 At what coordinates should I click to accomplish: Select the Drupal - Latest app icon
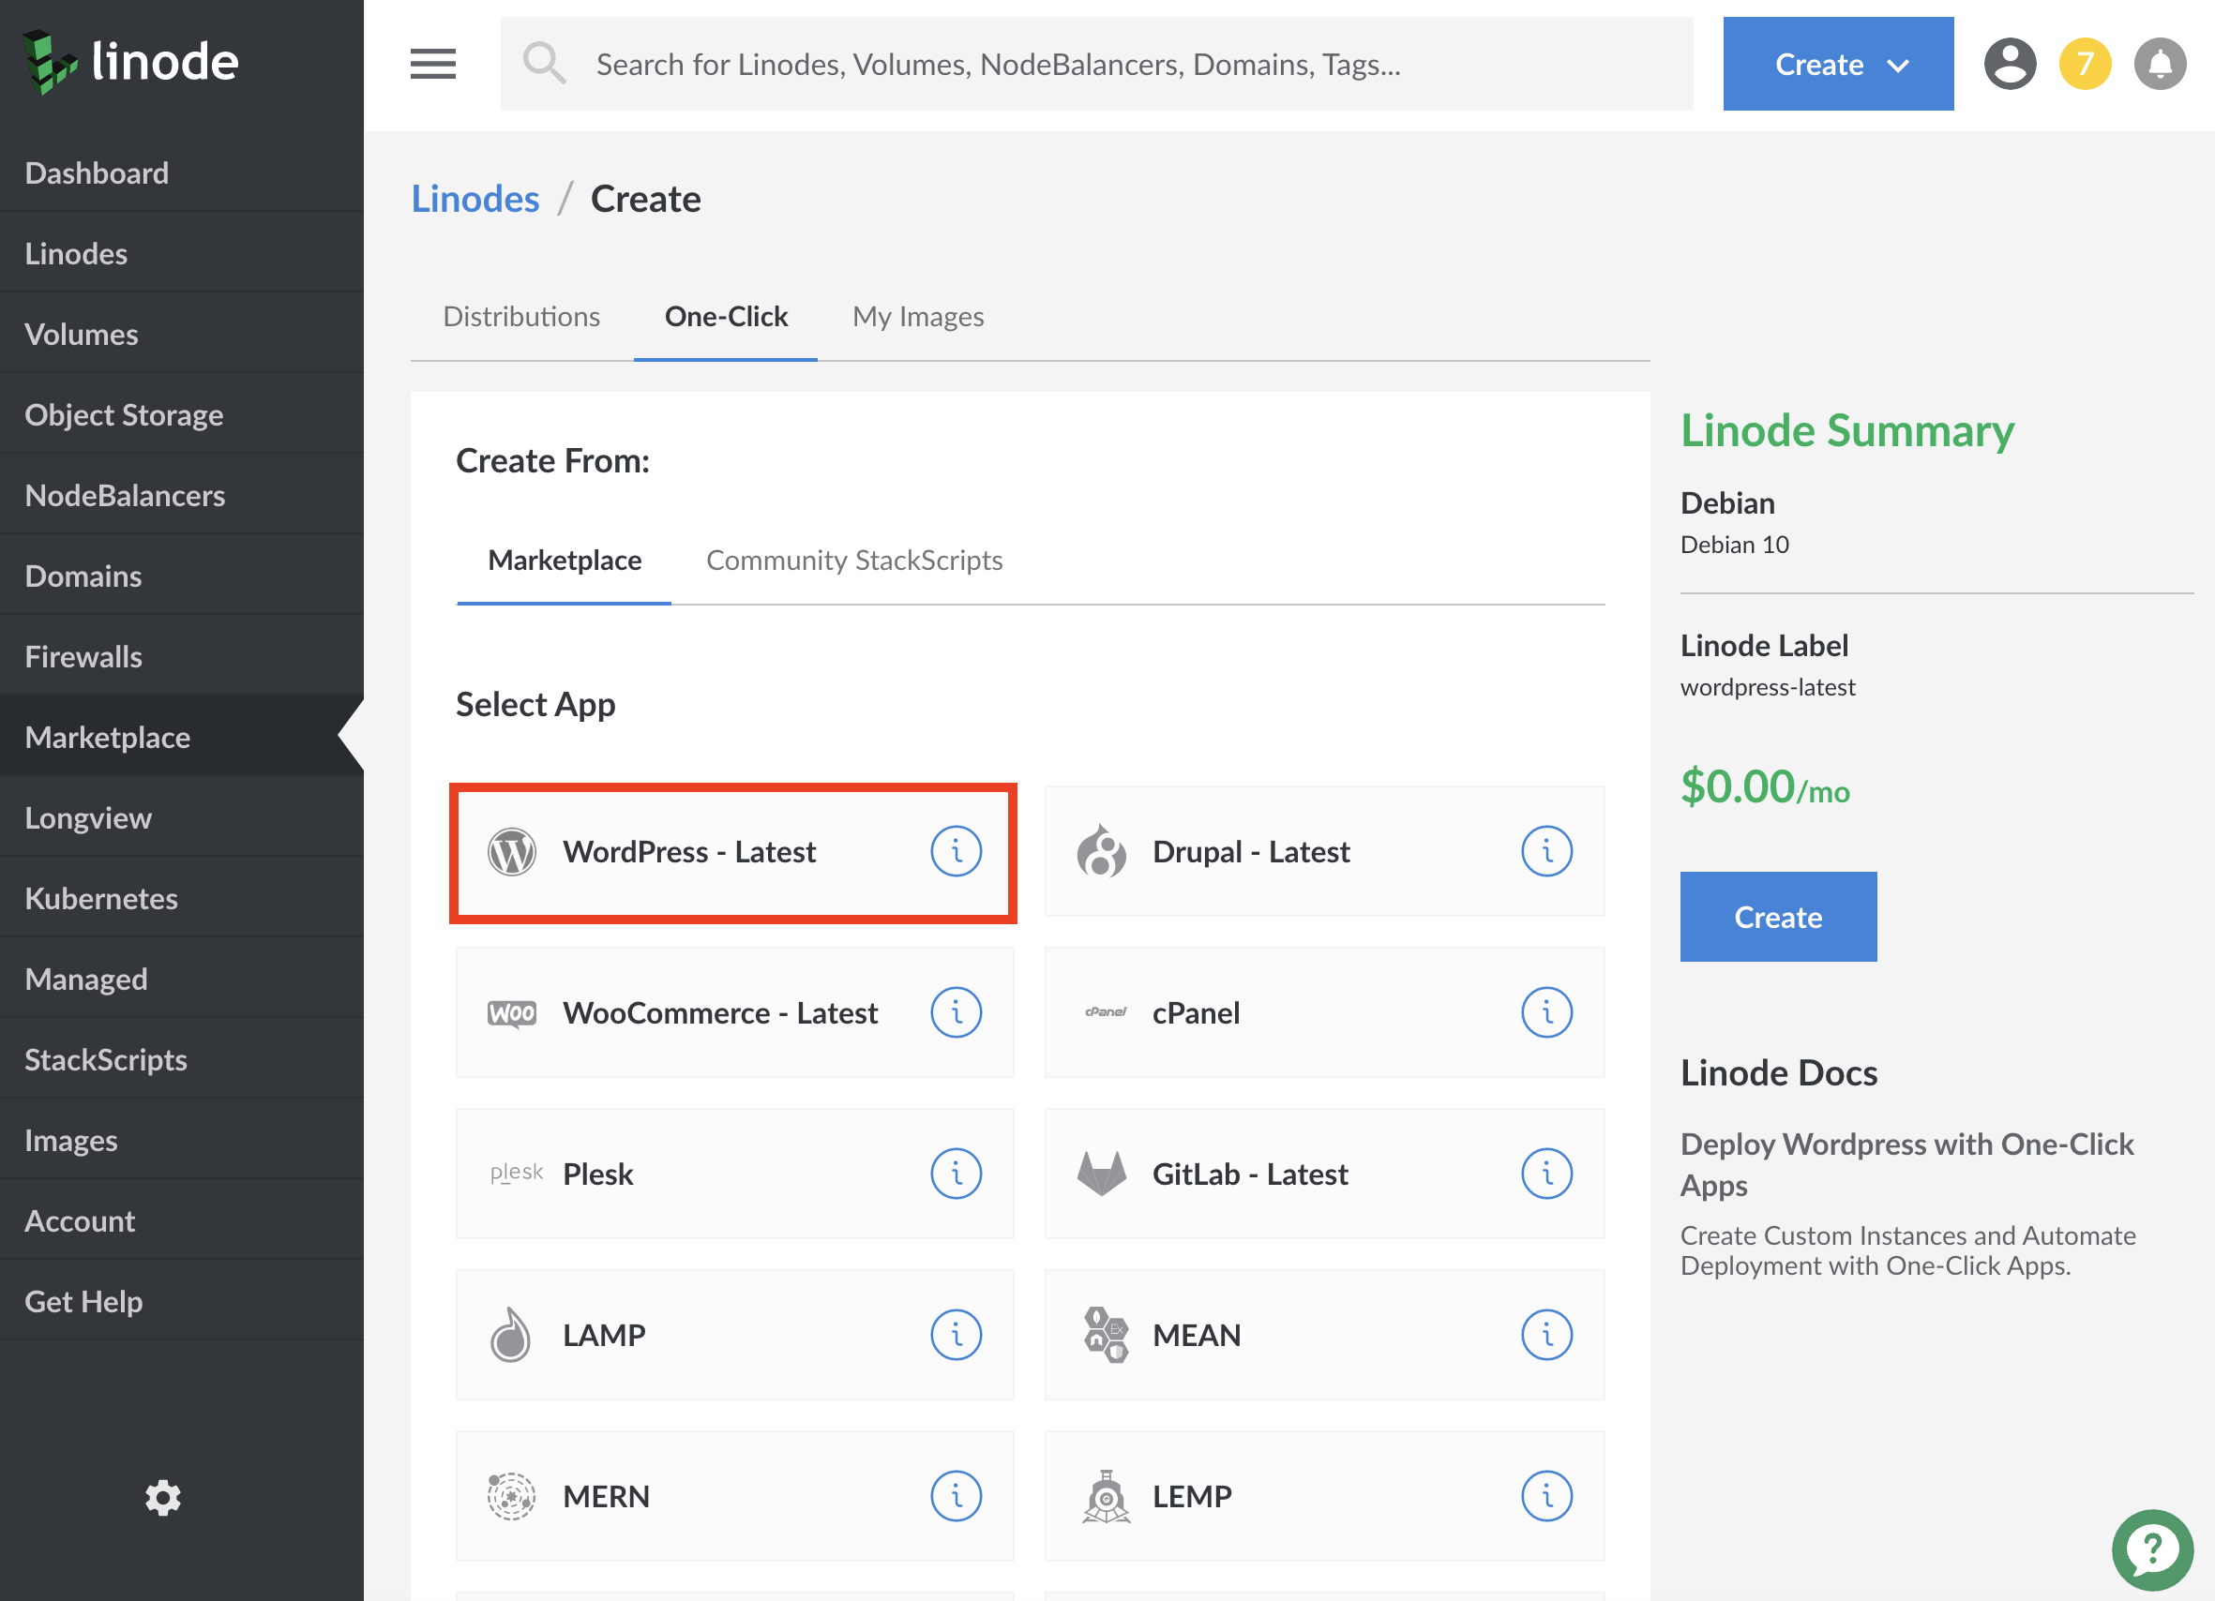click(1101, 849)
